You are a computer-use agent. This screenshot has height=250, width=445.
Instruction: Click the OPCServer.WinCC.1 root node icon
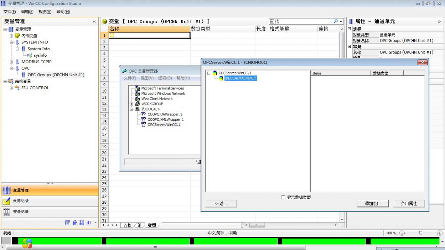215,73
